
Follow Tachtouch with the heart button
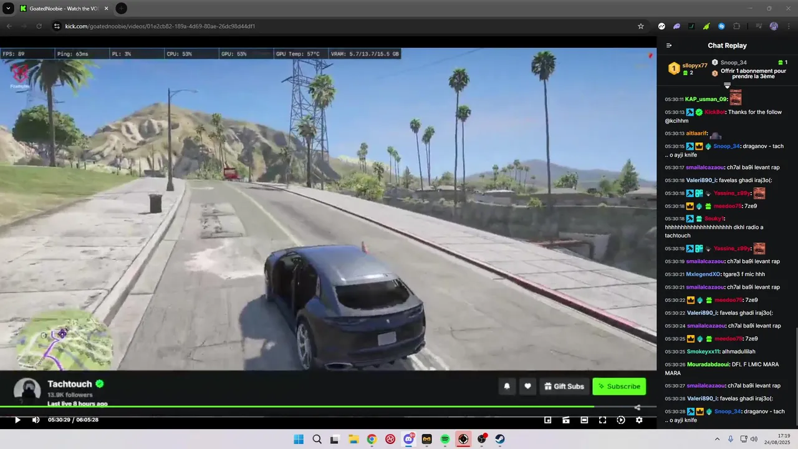(527, 387)
